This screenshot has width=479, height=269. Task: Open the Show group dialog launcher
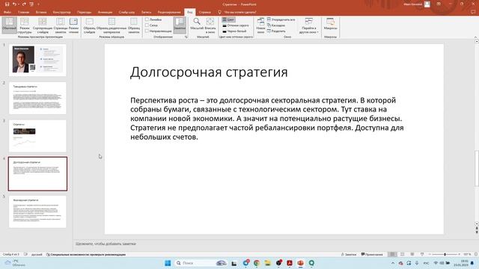click(186, 37)
